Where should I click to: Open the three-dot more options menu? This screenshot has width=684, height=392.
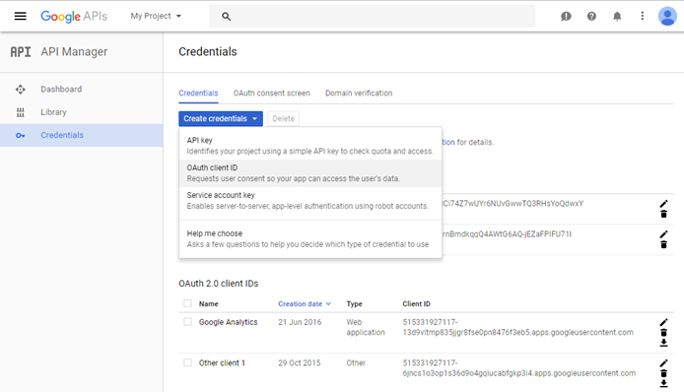[x=643, y=16]
